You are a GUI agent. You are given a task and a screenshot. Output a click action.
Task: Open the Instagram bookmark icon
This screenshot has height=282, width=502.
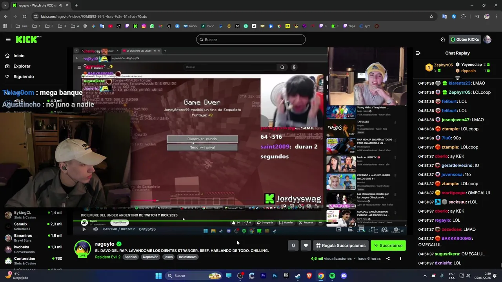[x=144, y=26]
